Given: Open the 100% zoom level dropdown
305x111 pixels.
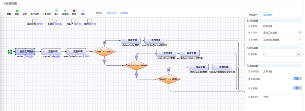Looking at the screenshot, I should click(x=99, y=13).
